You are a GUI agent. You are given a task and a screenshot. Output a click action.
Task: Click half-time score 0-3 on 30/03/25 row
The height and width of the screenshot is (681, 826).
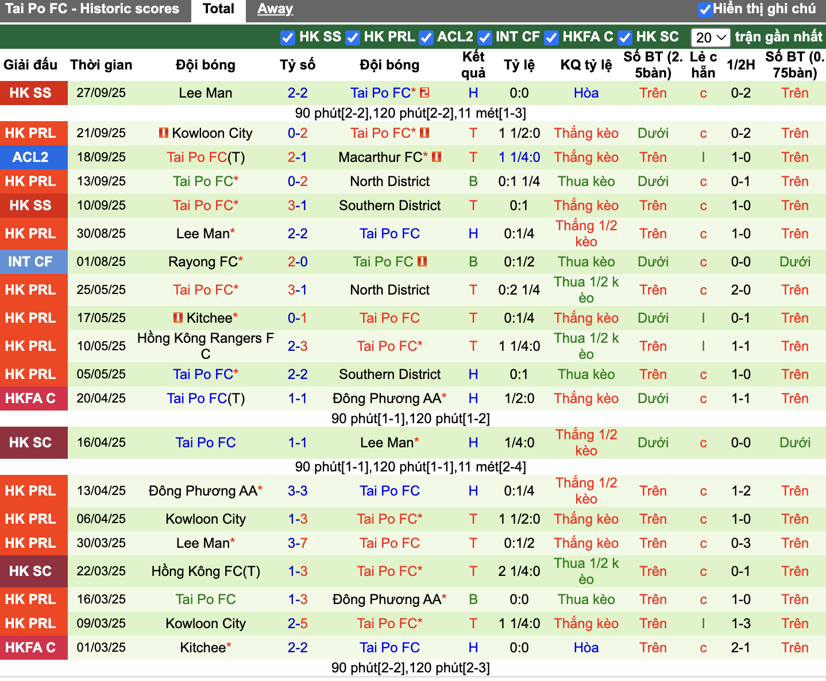click(740, 543)
